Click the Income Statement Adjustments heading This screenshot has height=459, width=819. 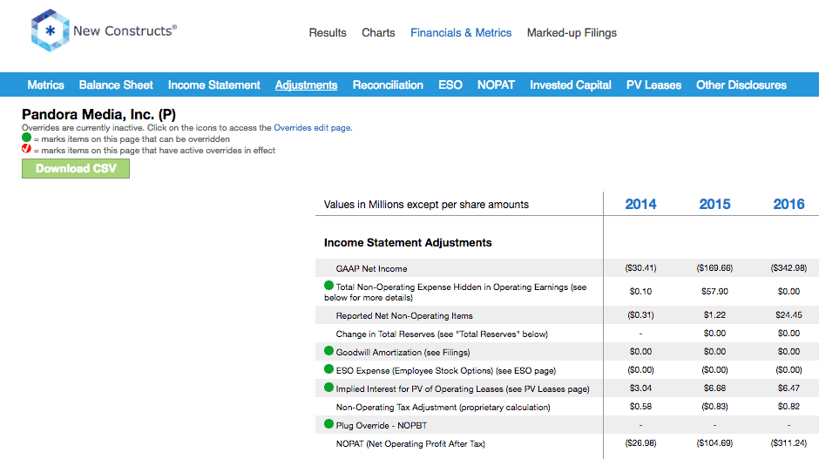(408, 243)
